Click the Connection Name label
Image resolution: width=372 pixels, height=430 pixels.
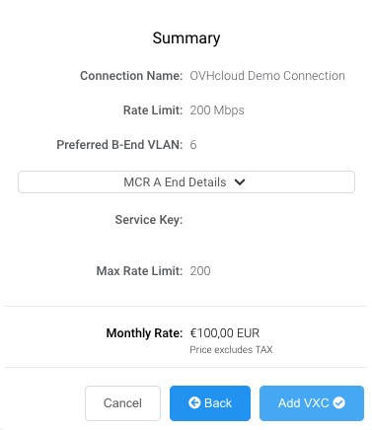pyautogui.click(x=131, y=76)
